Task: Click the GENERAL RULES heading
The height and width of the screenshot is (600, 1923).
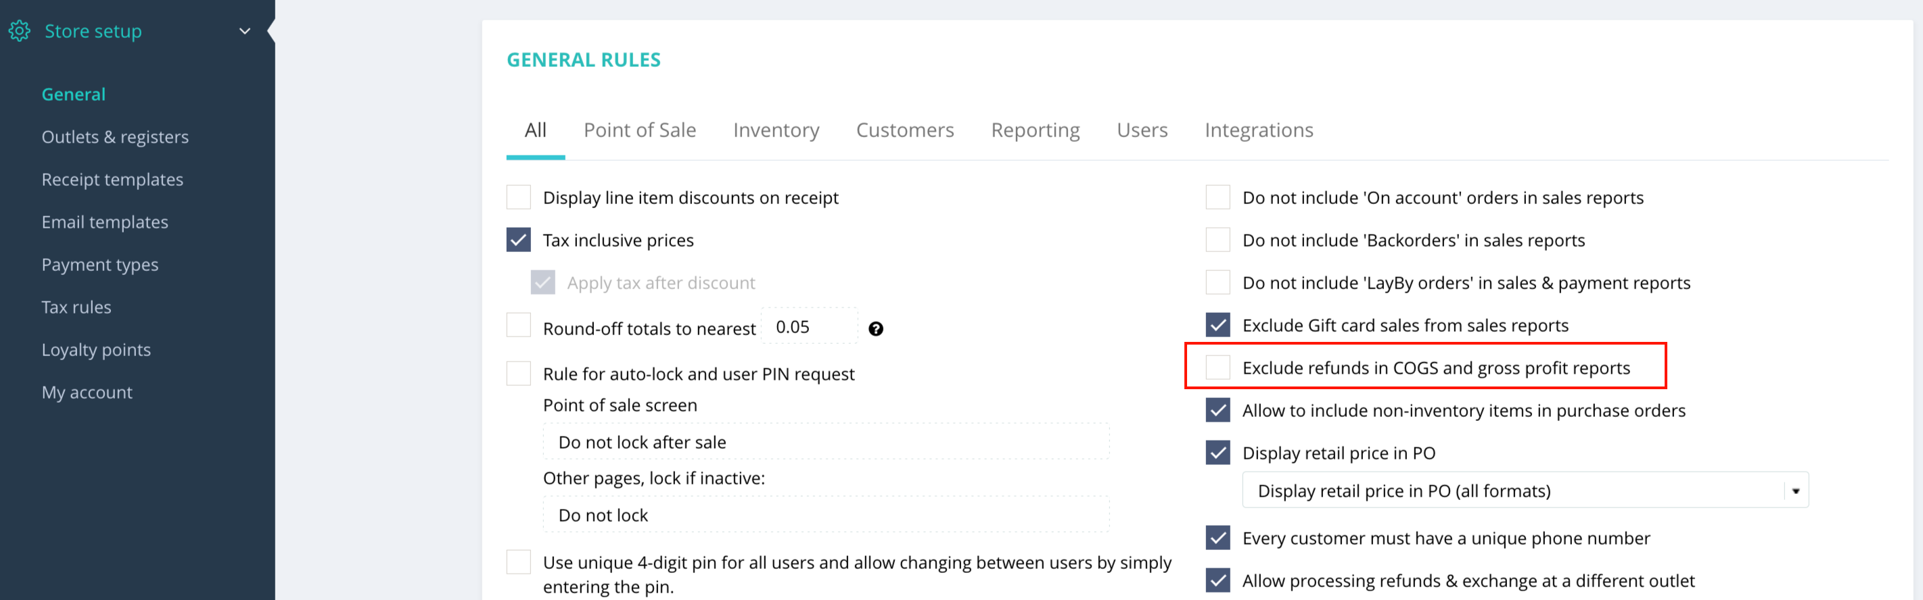Action: pos(584,59)
